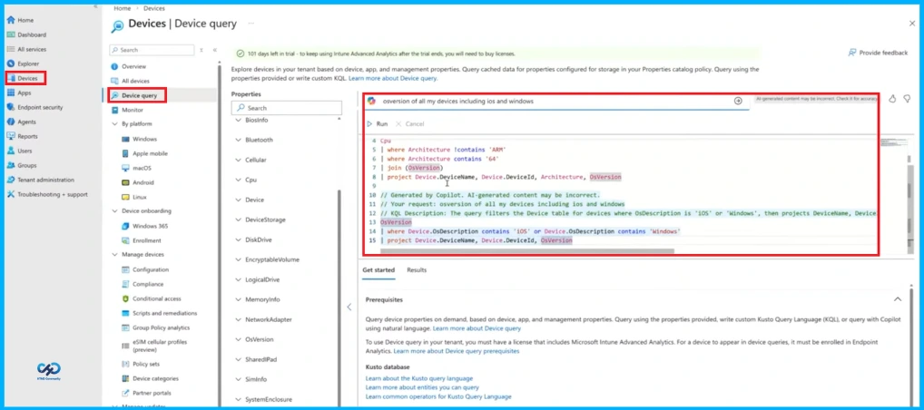Collapse the Device onboarding section
Screen dimensions: 924x410
114,210
